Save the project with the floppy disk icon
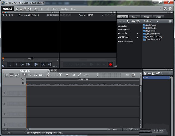Screen dimensions: 175x136 point(25,9)
